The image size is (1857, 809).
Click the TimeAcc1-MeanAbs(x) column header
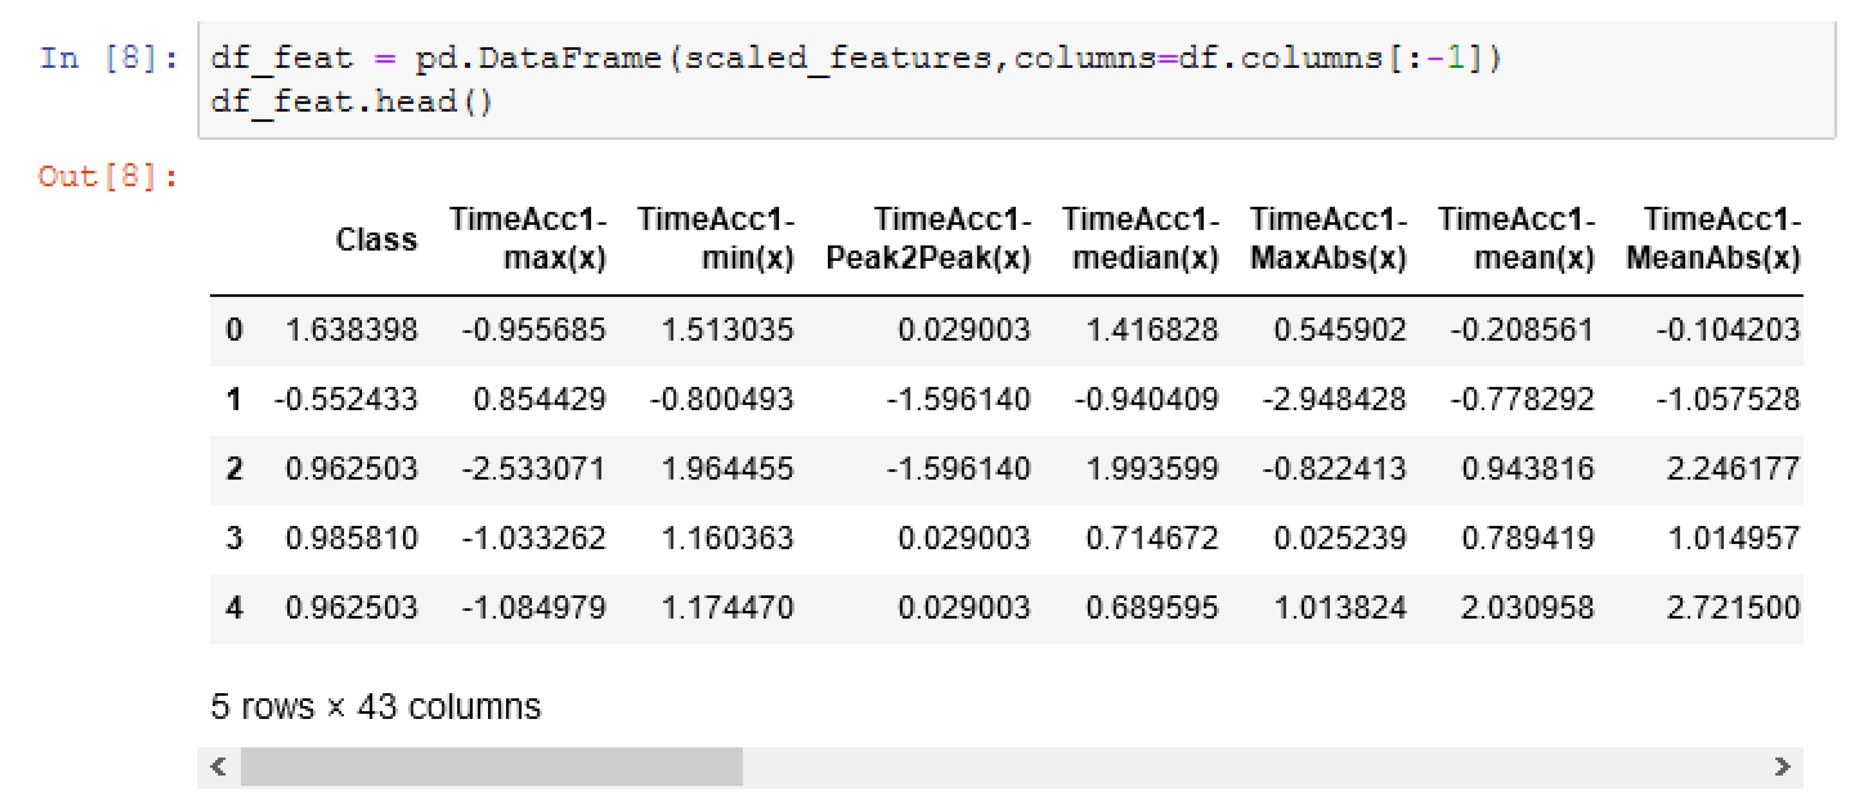coord(1713,238)
